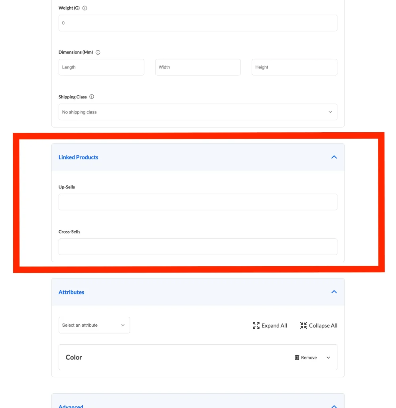Click the Linked Products heading text
The image size is (396, 408).
click(78, 157)
